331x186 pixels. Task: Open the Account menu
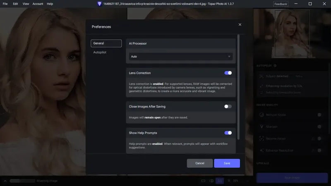pyautogui.click(x=38, y=4)
